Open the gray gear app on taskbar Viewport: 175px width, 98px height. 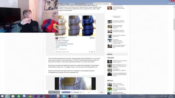pos(75,96)
